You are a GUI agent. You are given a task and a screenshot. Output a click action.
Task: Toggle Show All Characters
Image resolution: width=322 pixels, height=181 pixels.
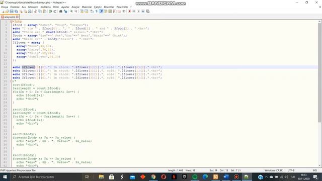click(x=97, y=11)
